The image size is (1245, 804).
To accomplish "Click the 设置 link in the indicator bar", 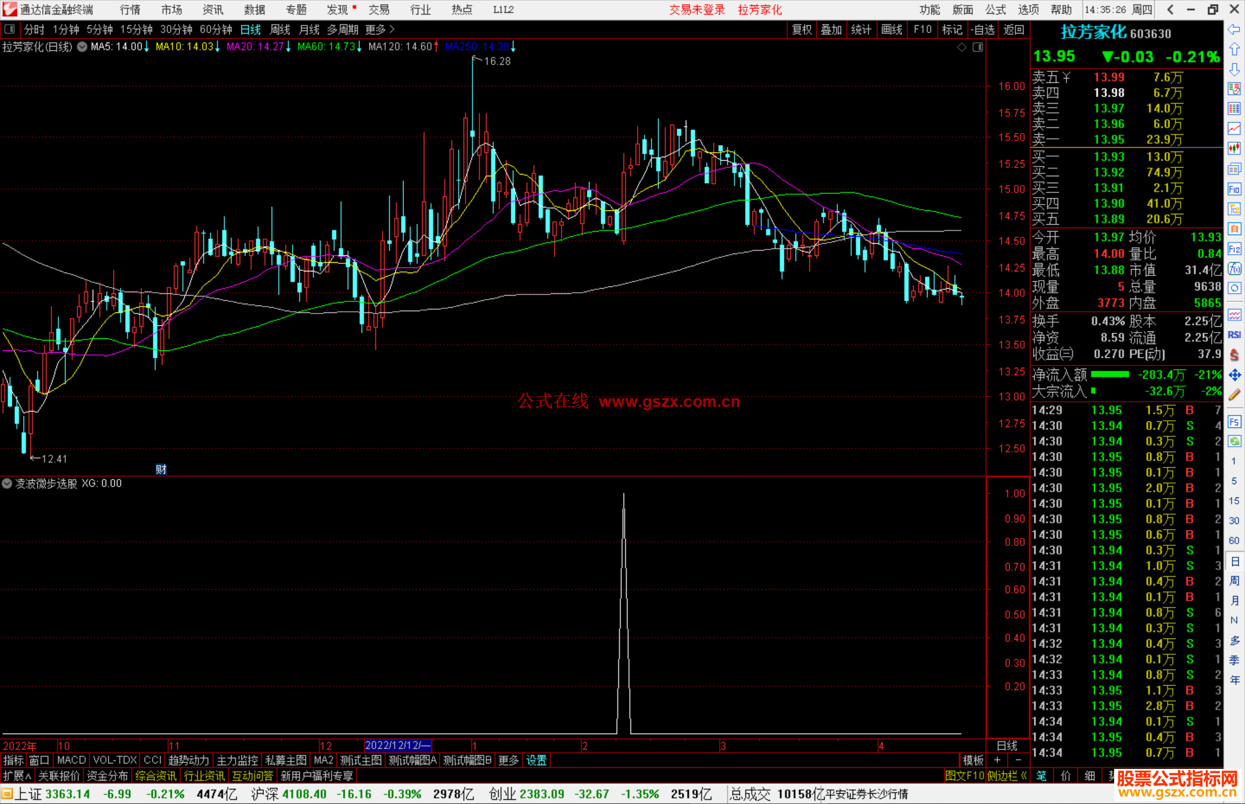I will pyautogui.click(x=536, y=760).
